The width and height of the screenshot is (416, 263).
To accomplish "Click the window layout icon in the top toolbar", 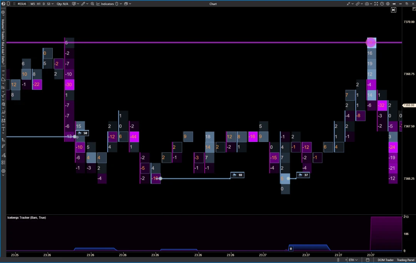I will (x=126, y=4).
